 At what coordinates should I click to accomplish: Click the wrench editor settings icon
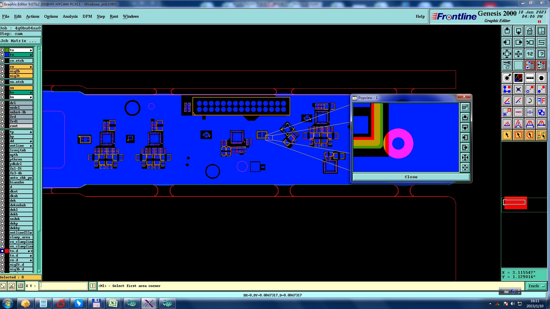pos(507,65)
